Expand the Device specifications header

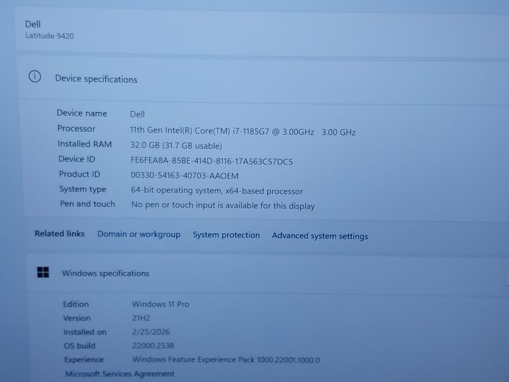pos(263,79)
